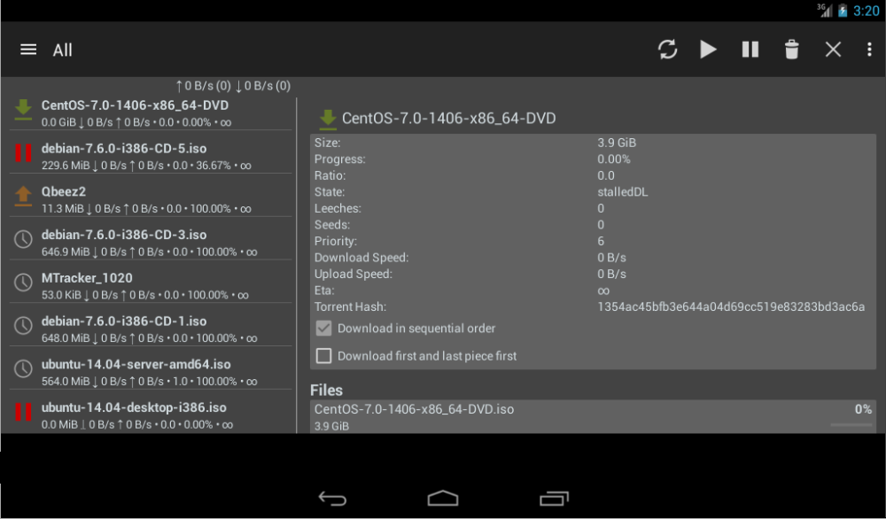Screen dimensions: 886x519
Task: Tap the global upload/download speed summary
Action: (x=233, y=86)
